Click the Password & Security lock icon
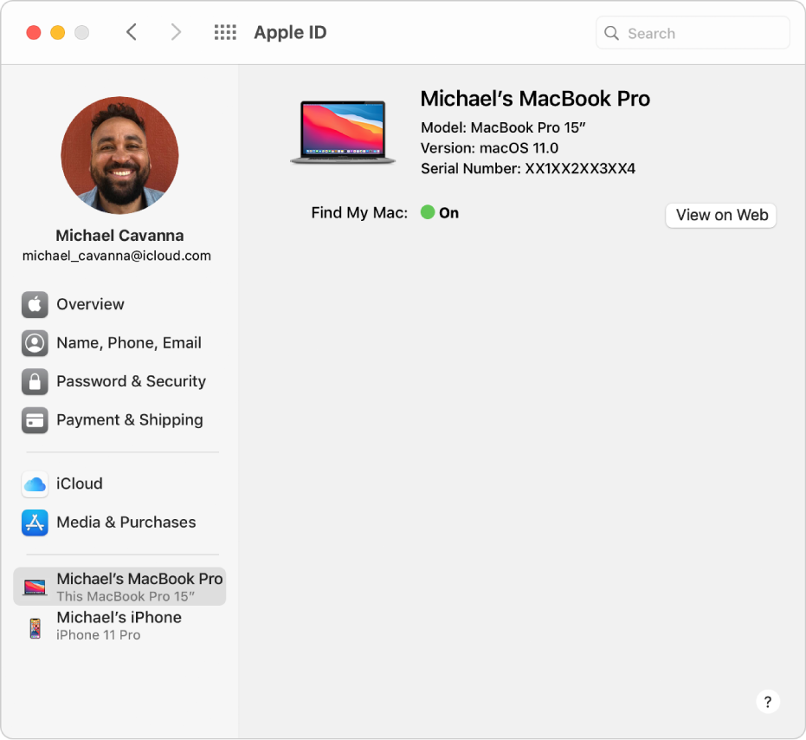Image resolution: width=806 pixels, height=740 pixels. point(35,381)
